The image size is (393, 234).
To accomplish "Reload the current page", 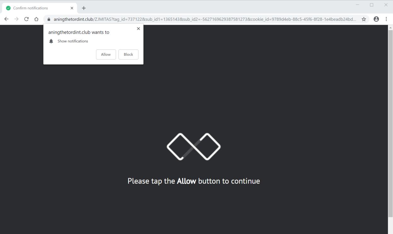I will (x=26, y=19).
